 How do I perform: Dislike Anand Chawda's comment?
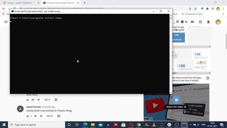tap(35, 116)
